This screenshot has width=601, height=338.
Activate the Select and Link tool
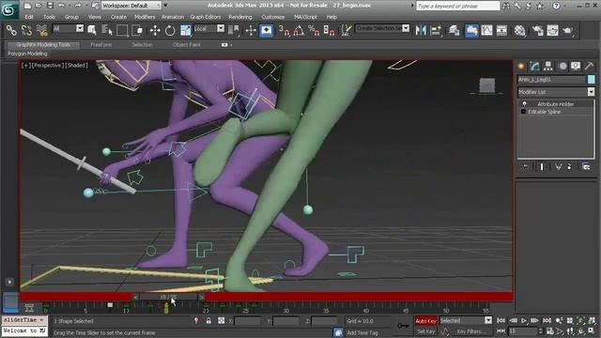click(x=11, y=30)
